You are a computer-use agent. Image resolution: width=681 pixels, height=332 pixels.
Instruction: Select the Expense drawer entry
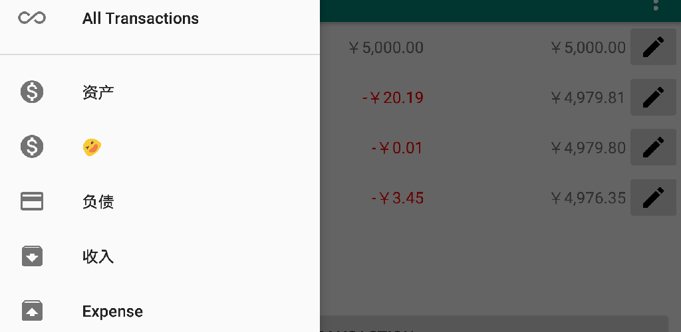[x=112, y=311]
